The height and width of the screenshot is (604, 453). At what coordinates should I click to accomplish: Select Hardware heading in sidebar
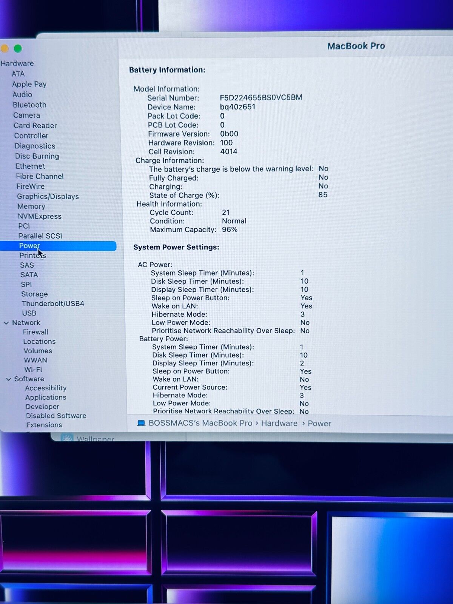pos(17,63)
